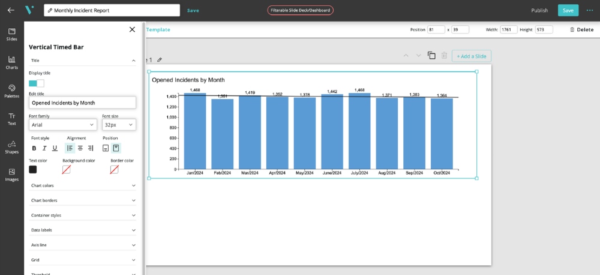Expand the Container styles section
This screenshot has height=275, width=600.
82,215
